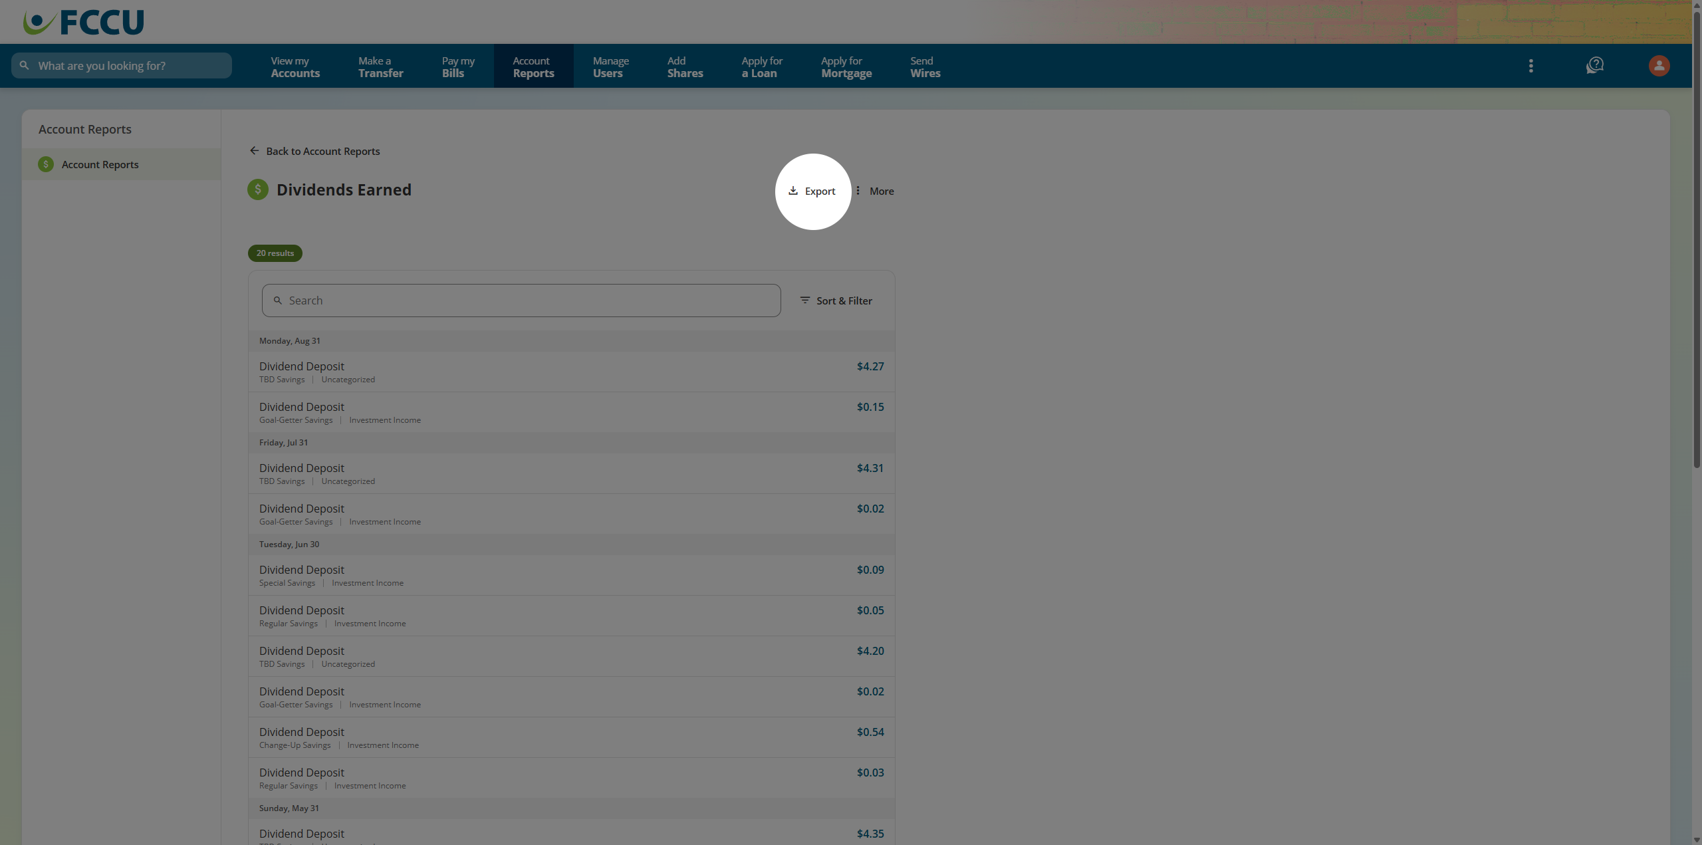Click the Export download icon

pyautogui.click(x=792, y=191)
